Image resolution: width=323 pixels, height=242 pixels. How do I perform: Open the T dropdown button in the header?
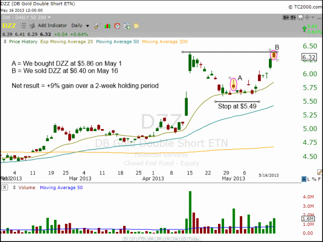293,18
